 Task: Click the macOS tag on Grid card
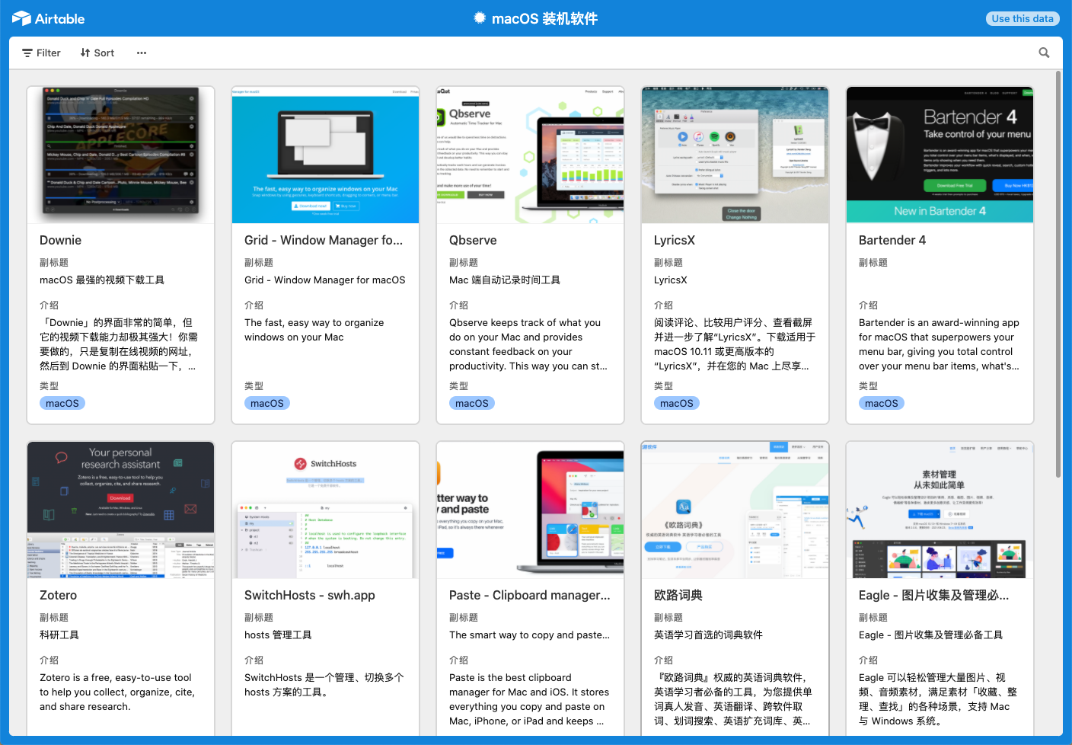pos(267,403)
